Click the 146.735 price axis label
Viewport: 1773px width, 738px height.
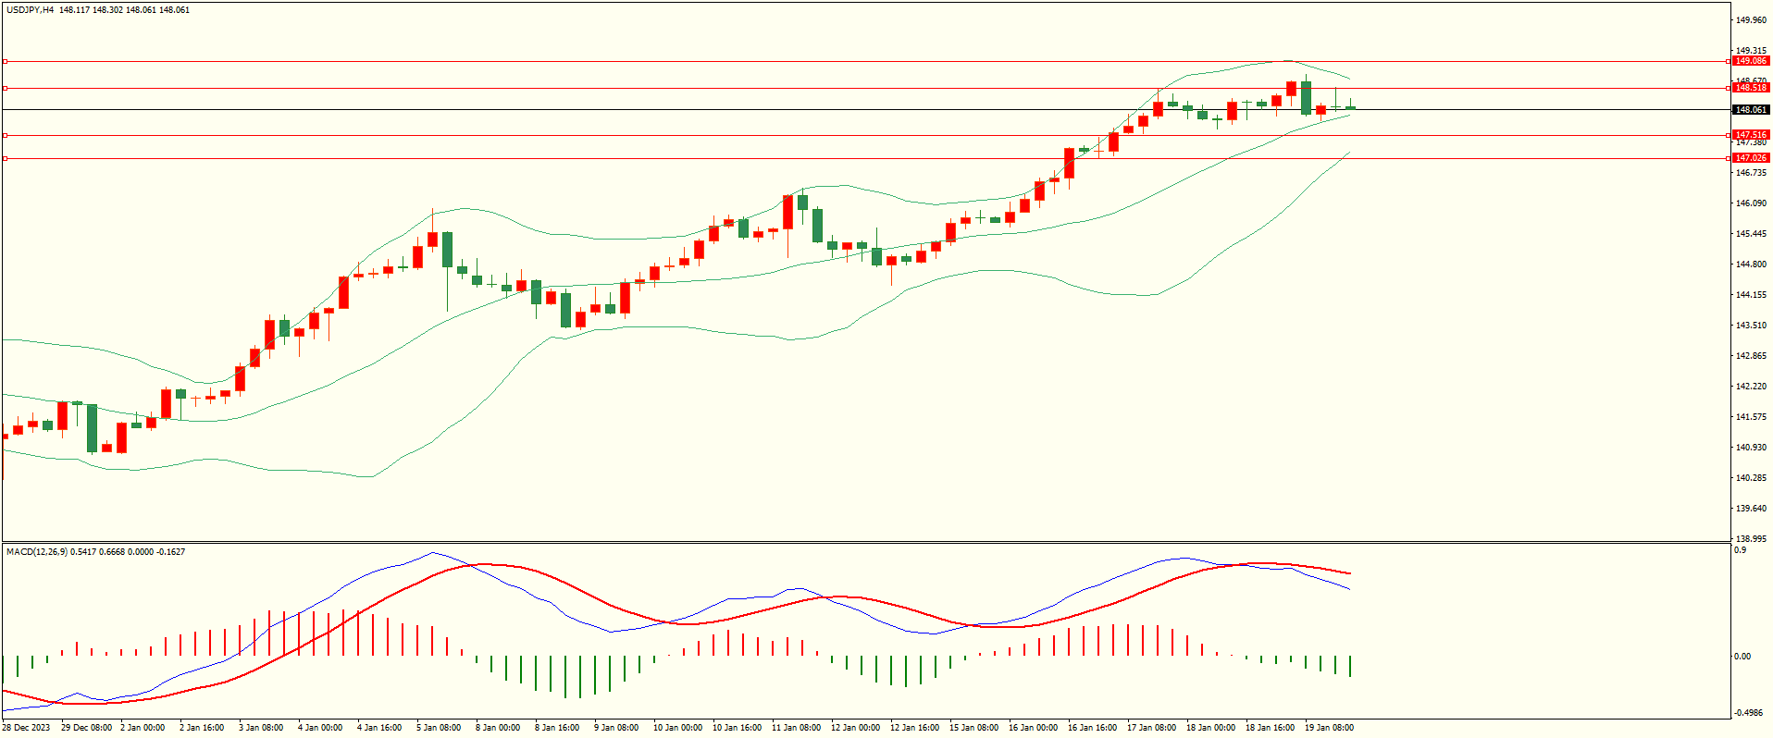pos(1751,173)
